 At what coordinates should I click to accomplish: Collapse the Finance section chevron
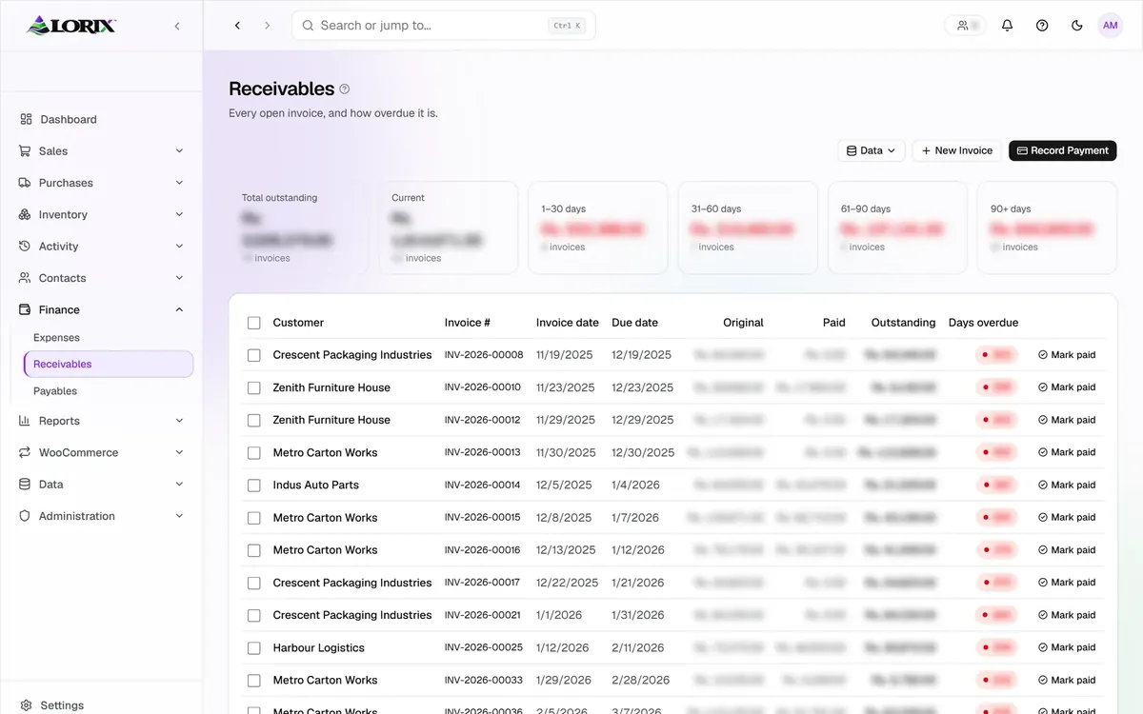pos(179,309)
